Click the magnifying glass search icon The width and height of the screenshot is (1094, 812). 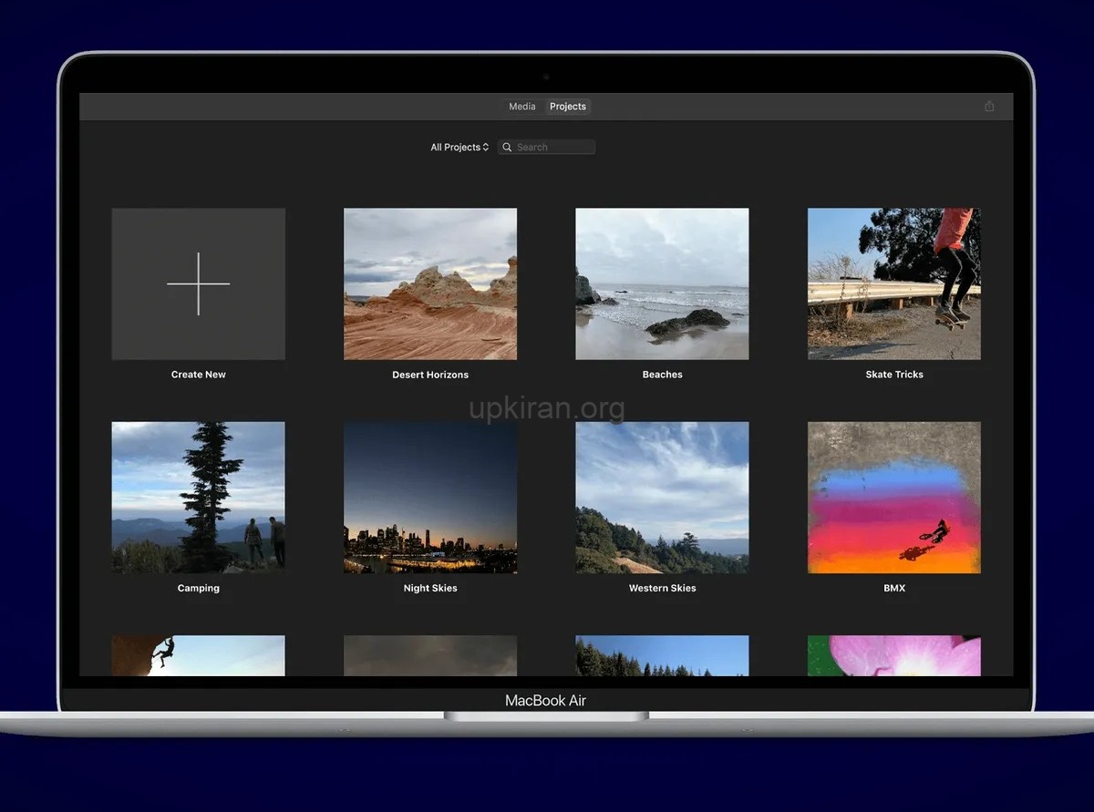point(507,148)
